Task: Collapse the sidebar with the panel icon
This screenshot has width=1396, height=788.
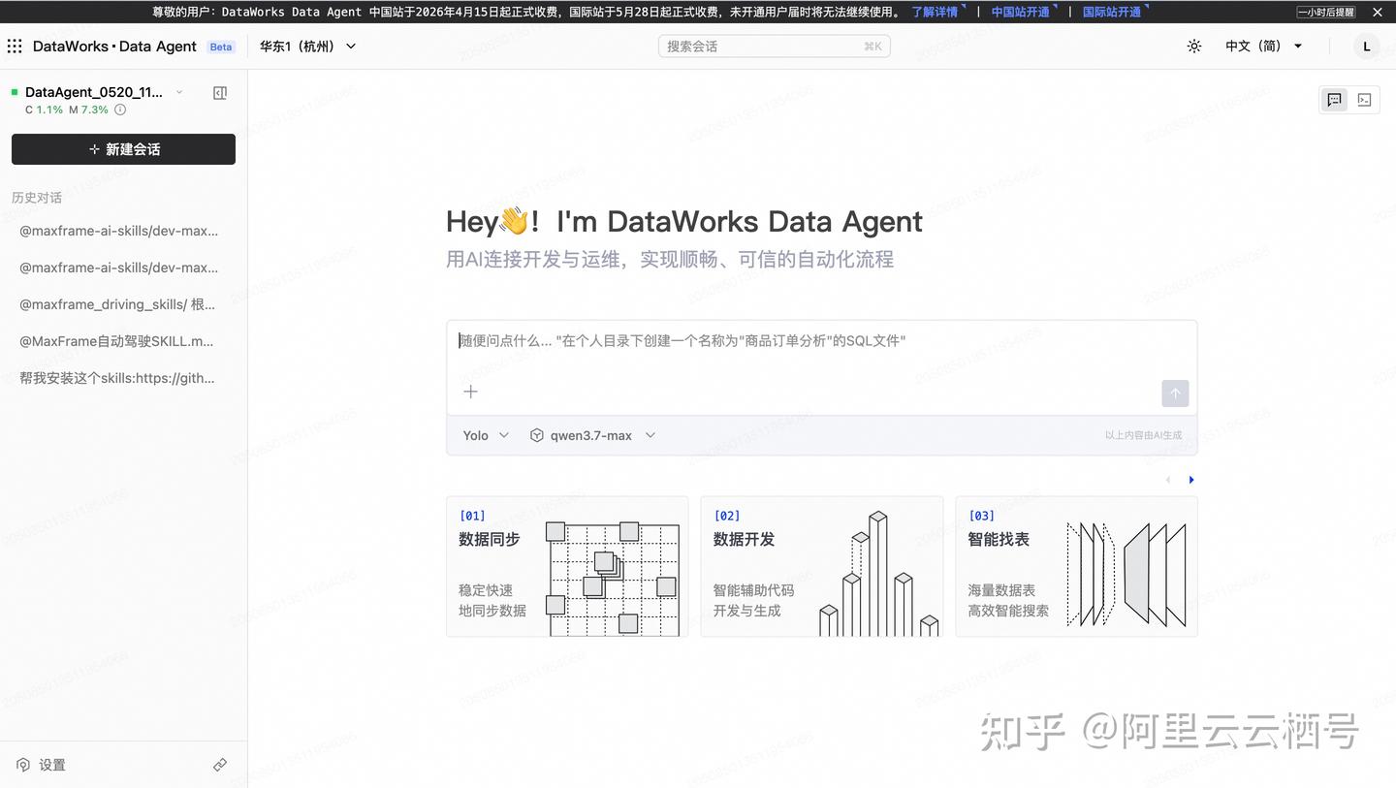Action: (x=220, y=93)
